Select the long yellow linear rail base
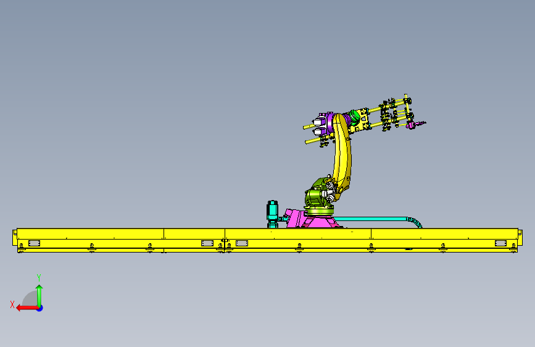 (x=268, y=240)
